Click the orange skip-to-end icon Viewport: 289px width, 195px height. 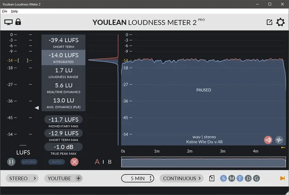click(282, 178)
